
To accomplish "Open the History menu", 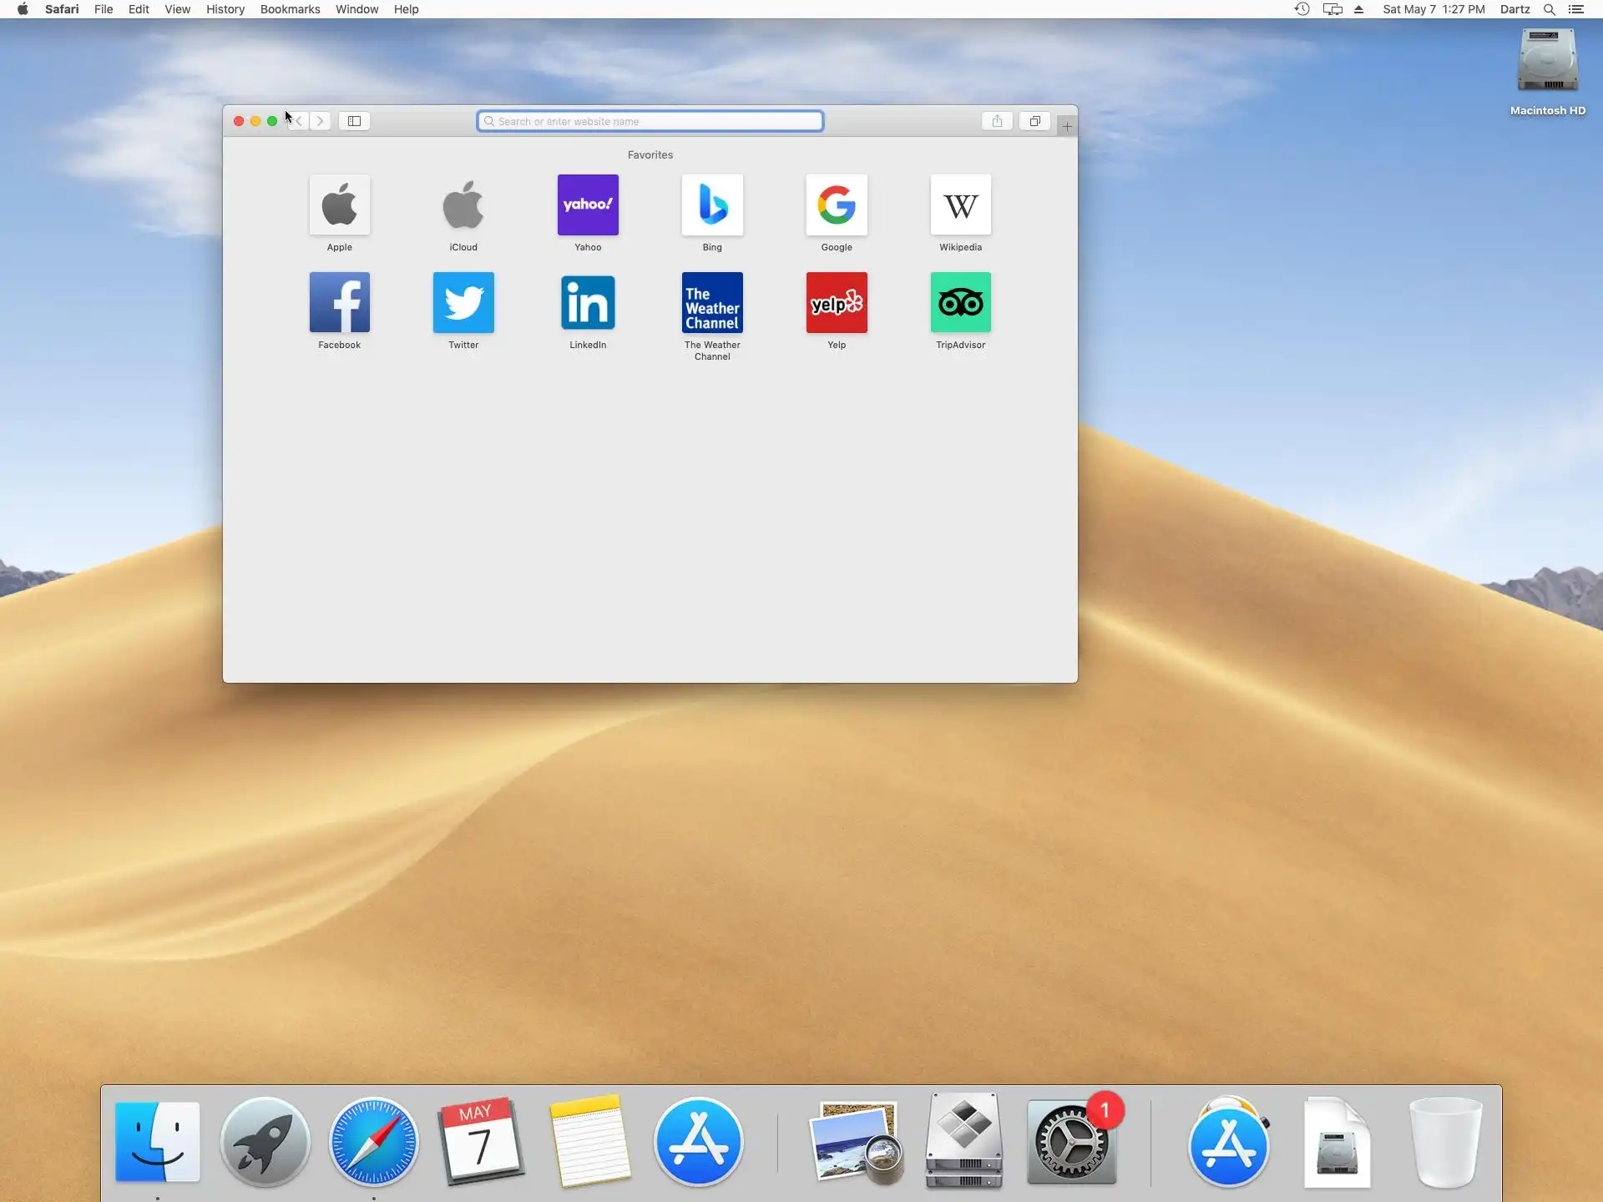I will pyautogui.click(x=225, y=9).
